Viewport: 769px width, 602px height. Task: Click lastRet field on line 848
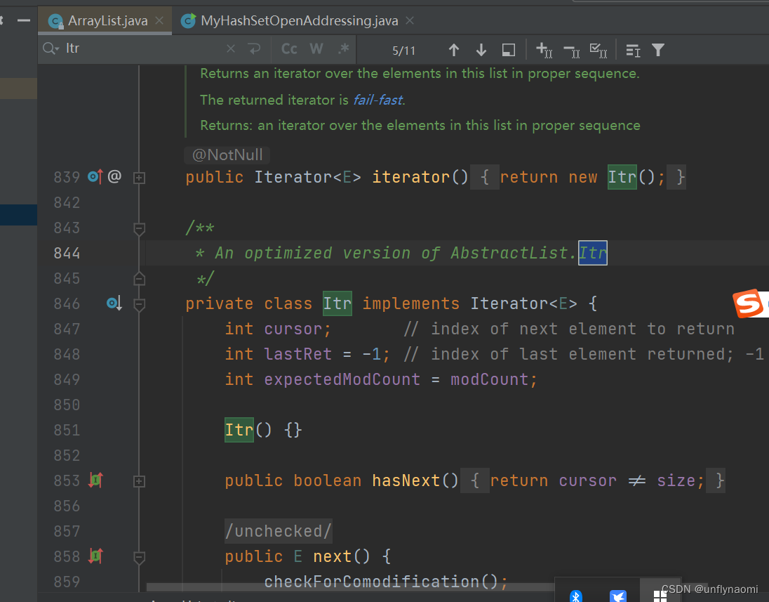tap(297, 355)
